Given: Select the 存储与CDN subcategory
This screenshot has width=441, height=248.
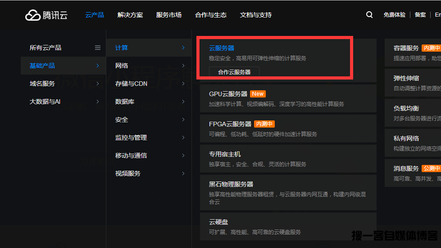Looking at the screenshot, I should [x=131, y=84].
